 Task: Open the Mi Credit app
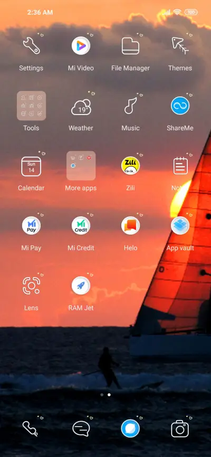[81, 225]
